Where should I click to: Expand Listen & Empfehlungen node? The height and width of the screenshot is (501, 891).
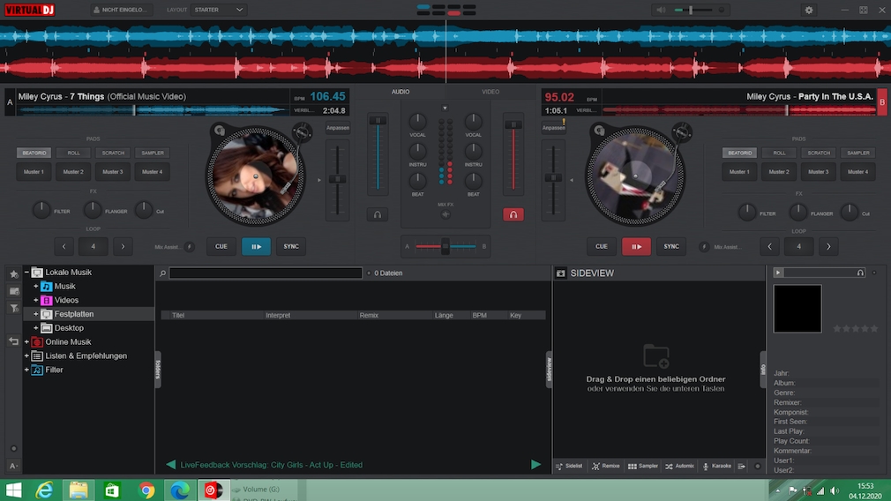point(26,355)
